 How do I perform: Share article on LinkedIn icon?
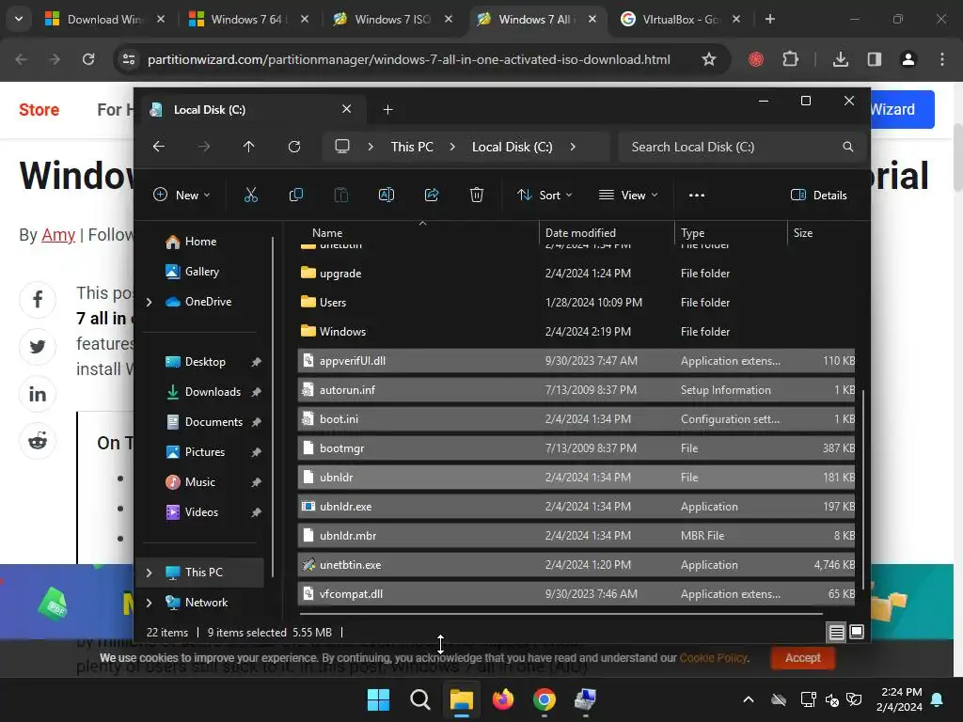[x=38, y=394]
